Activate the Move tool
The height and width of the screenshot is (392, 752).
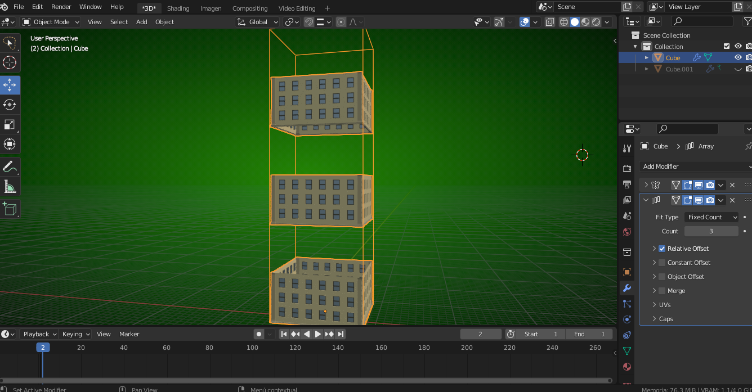[x=10, y=85]
